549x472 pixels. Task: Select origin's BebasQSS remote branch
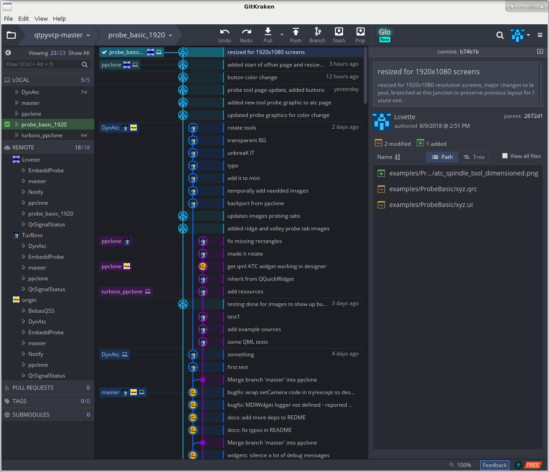47,311
